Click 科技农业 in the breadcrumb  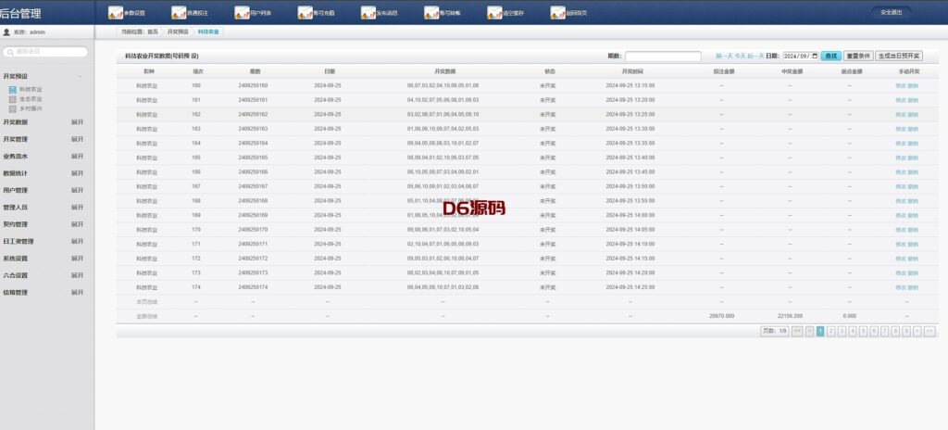coord(208,32)
